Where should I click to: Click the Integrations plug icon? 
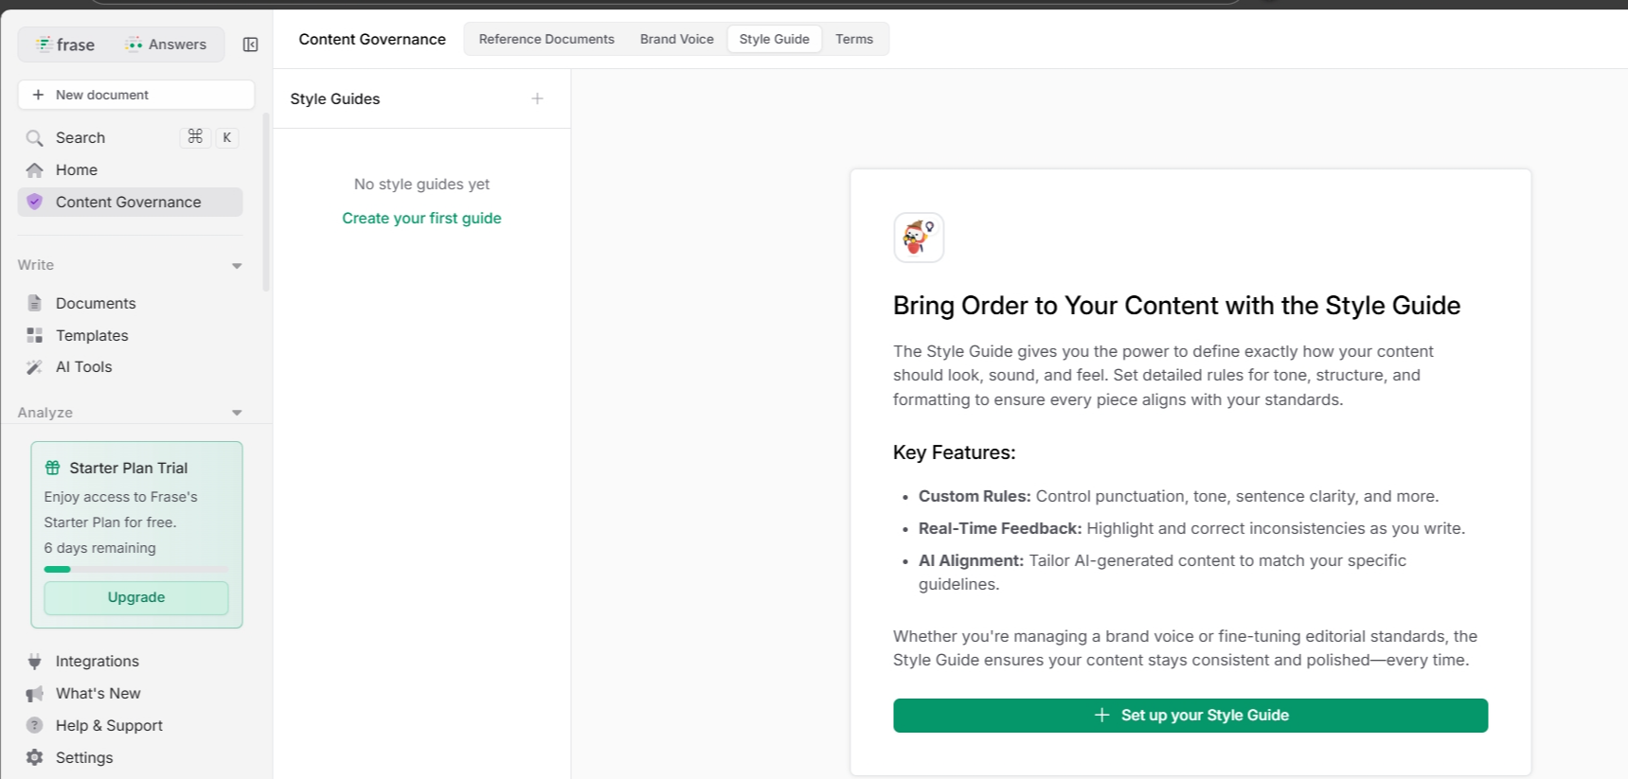(35, 661)
